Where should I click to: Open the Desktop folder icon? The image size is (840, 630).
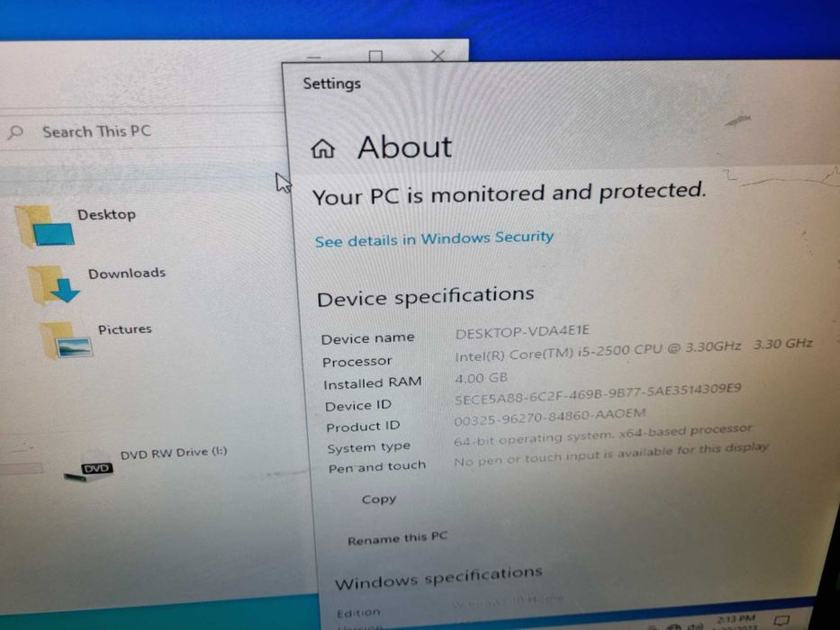[44, 226]
